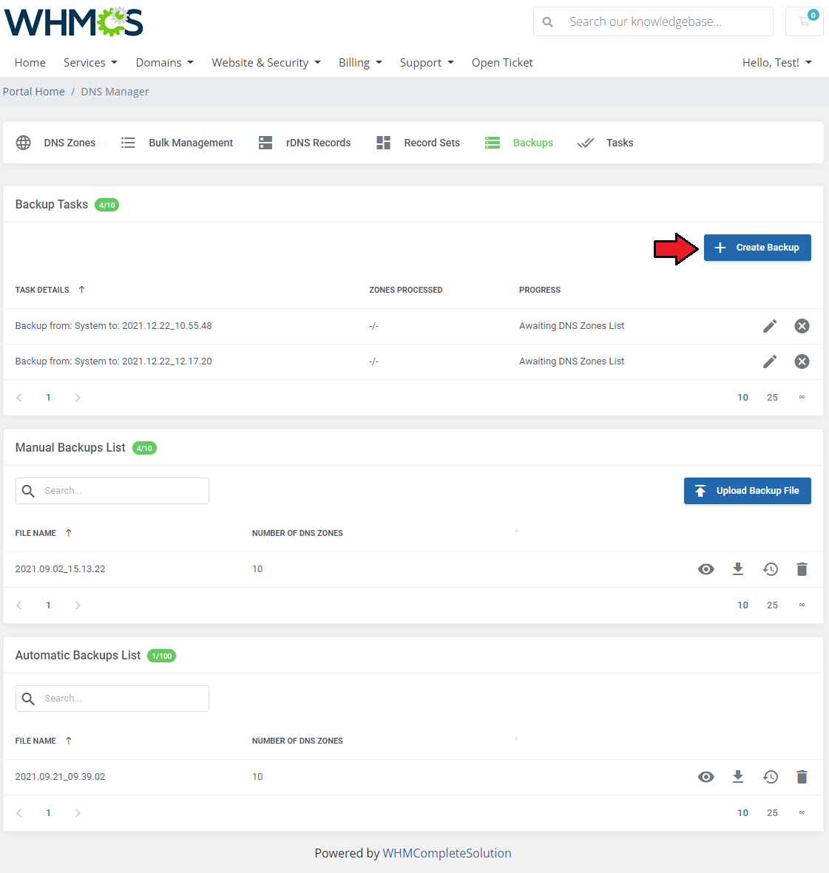Image resolution: width=829 pixels, height=873 pixels.
Task: Select the Backups tab
Action: pos(518,143)
